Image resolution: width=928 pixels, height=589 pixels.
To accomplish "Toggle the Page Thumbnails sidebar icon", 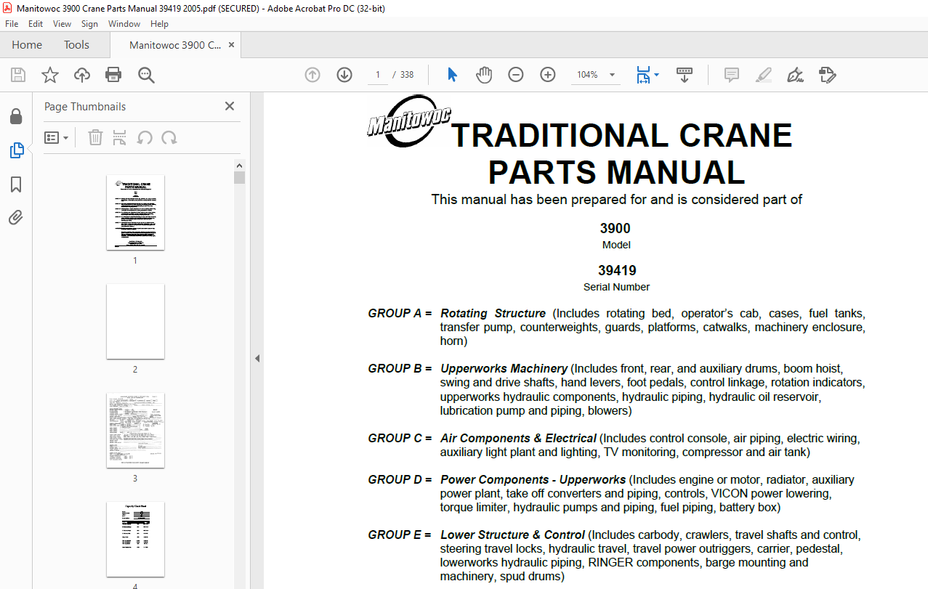I will point(16,150).
